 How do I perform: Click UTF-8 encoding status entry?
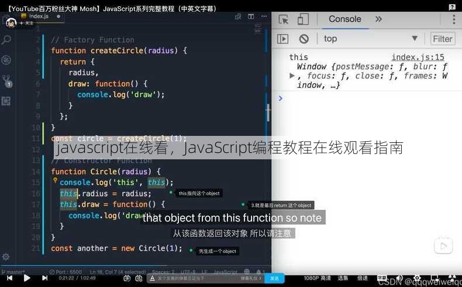point(188,272)
